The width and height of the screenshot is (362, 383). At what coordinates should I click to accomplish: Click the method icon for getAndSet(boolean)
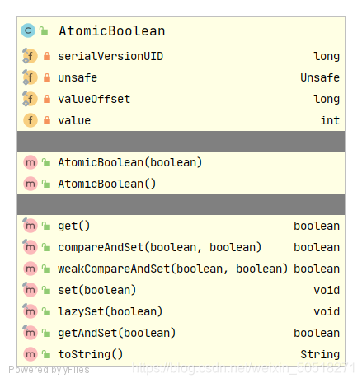coord(30,333)
